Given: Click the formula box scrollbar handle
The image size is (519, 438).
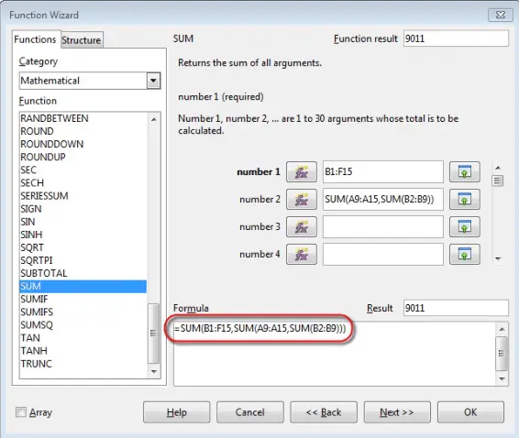Looking at the screenshot, I should (502, 354).
